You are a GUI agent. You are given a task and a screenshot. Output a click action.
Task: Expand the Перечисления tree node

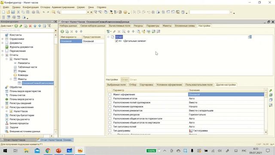tap(3, 51)
